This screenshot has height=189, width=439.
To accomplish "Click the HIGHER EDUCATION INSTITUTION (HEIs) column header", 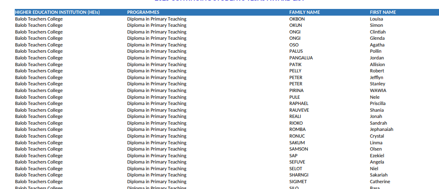I will 57,12.
